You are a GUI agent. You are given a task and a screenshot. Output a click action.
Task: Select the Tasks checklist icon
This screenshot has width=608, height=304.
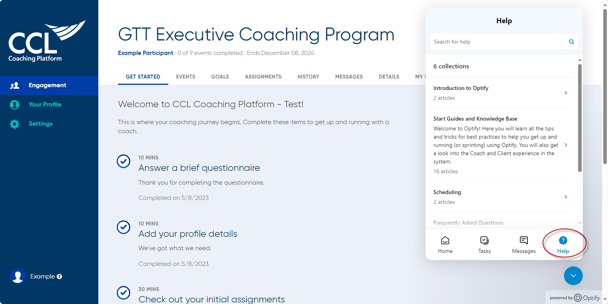(x=484, y=244)
